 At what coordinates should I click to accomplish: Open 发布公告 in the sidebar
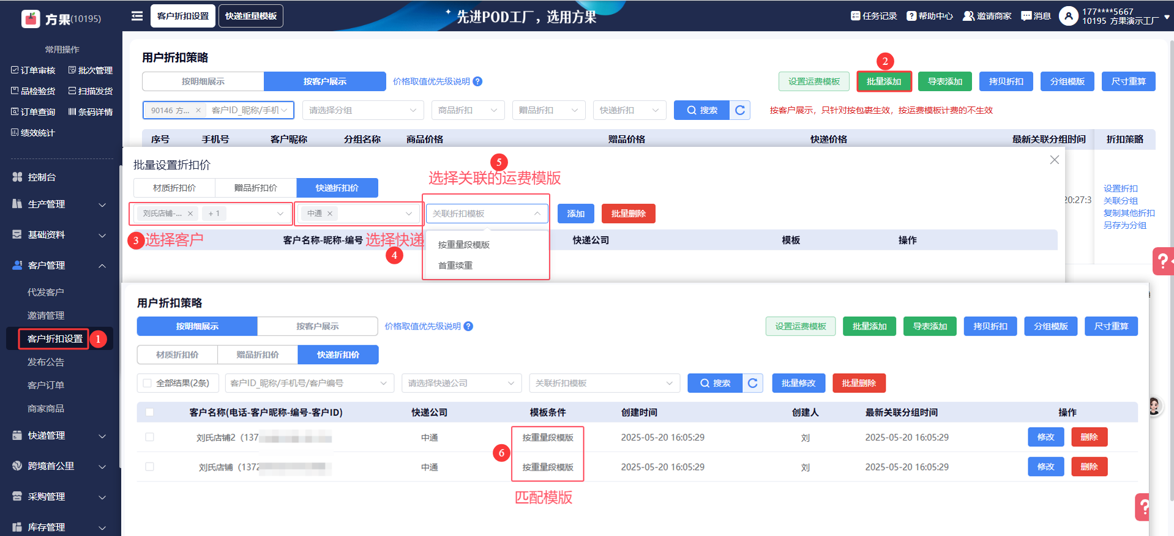(46, 362)
